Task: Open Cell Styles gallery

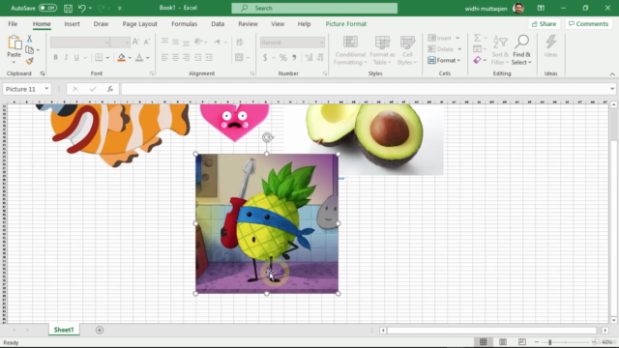Action: [x=407, y=50]
